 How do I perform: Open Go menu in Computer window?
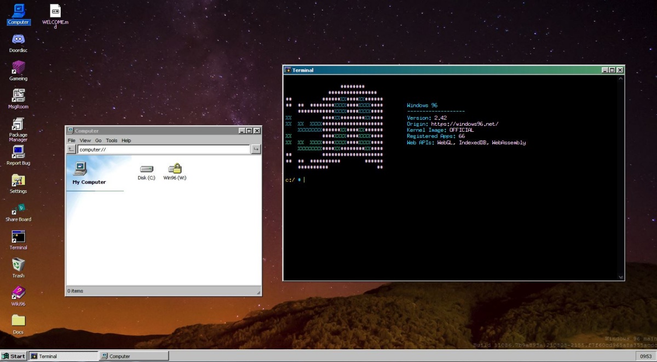click(x=99, y=141)
